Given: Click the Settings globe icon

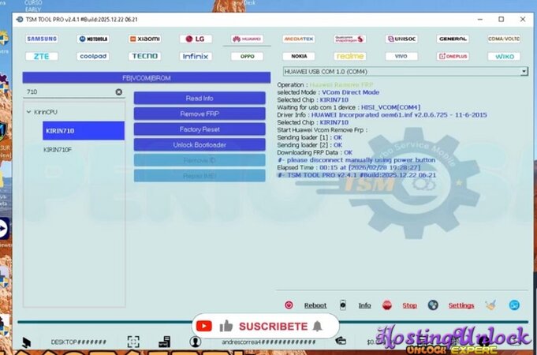Looking at the screenshot, I should coord(432,305).
